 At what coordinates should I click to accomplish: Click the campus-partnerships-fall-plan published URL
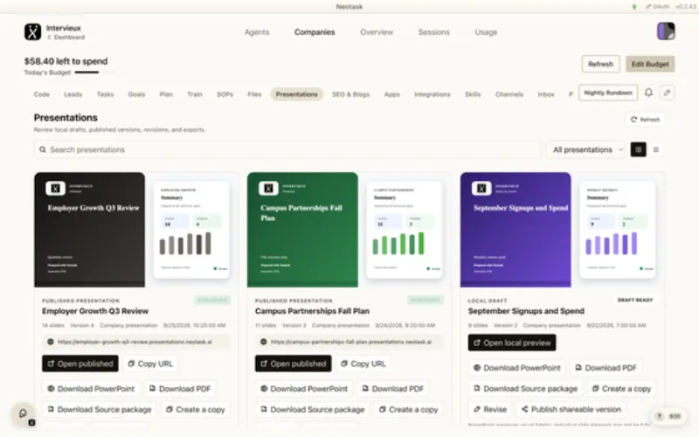[349, 342]
